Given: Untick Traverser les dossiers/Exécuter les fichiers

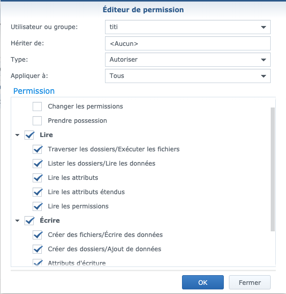Looking at the screenshot, I should pos(37,149).
